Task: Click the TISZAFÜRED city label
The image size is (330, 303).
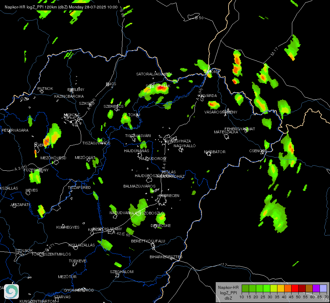Action: (x=79, y=187)
